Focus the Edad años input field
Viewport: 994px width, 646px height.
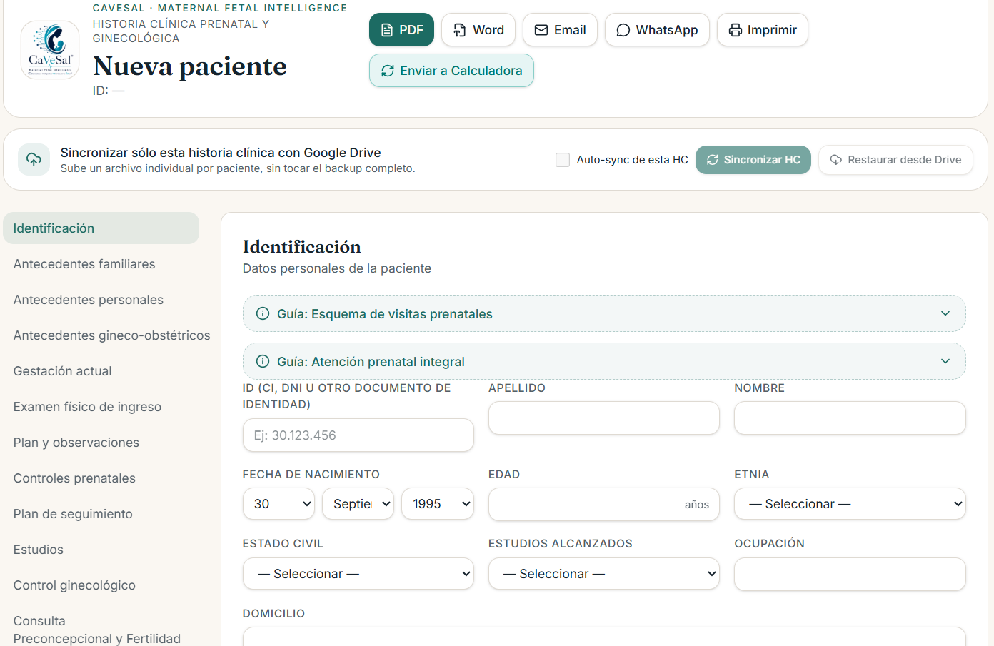(x=604, y=505)
